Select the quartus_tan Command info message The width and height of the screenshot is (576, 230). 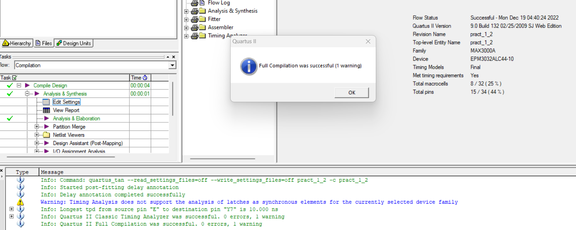(204, 180)
